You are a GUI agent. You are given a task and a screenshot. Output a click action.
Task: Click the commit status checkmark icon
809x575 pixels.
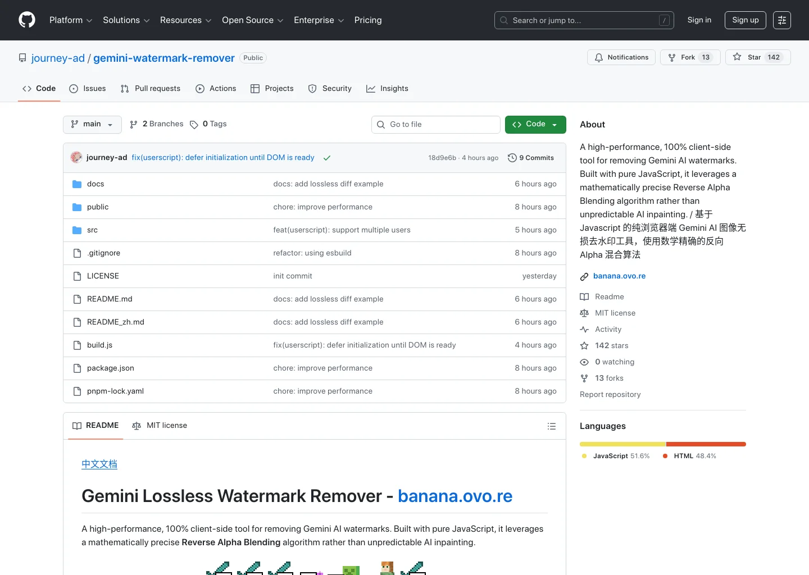[x=326, y=158]
